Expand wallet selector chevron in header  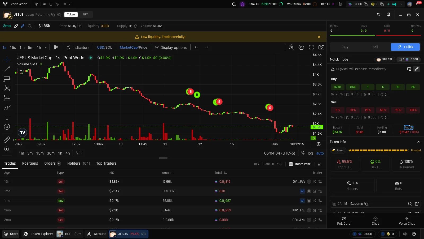(401, 4)
